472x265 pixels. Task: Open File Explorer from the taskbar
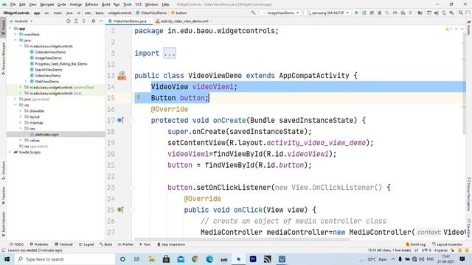click(151, 259)
